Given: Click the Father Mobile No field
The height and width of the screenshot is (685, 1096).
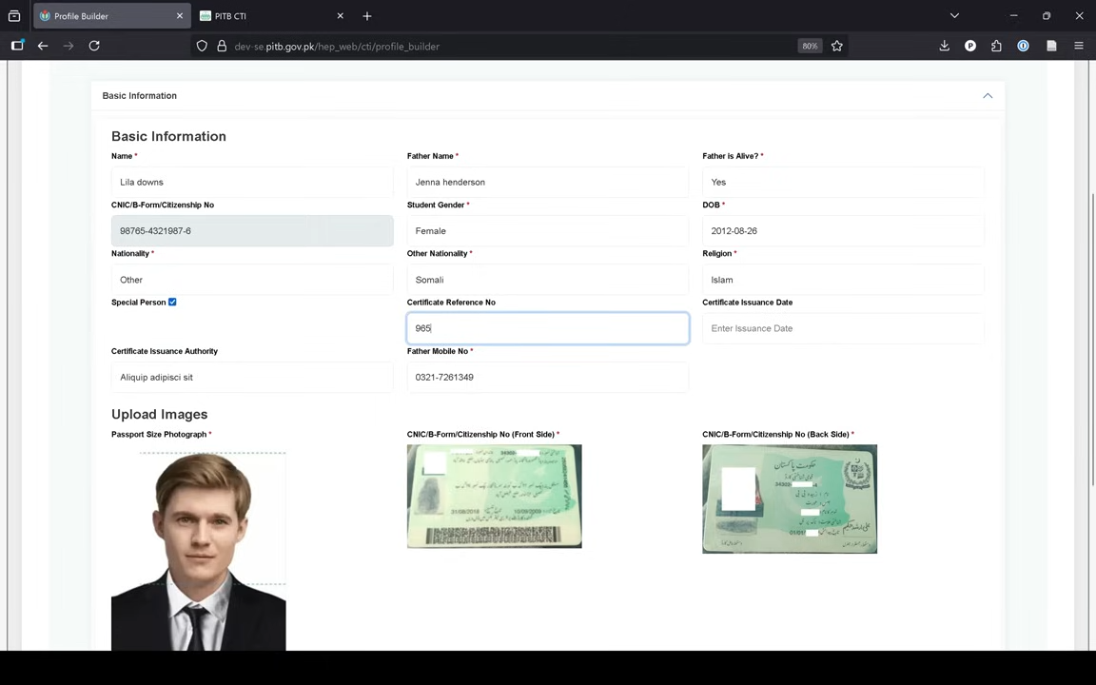Looking at the screenshot, I should click(x=547, y=378).
